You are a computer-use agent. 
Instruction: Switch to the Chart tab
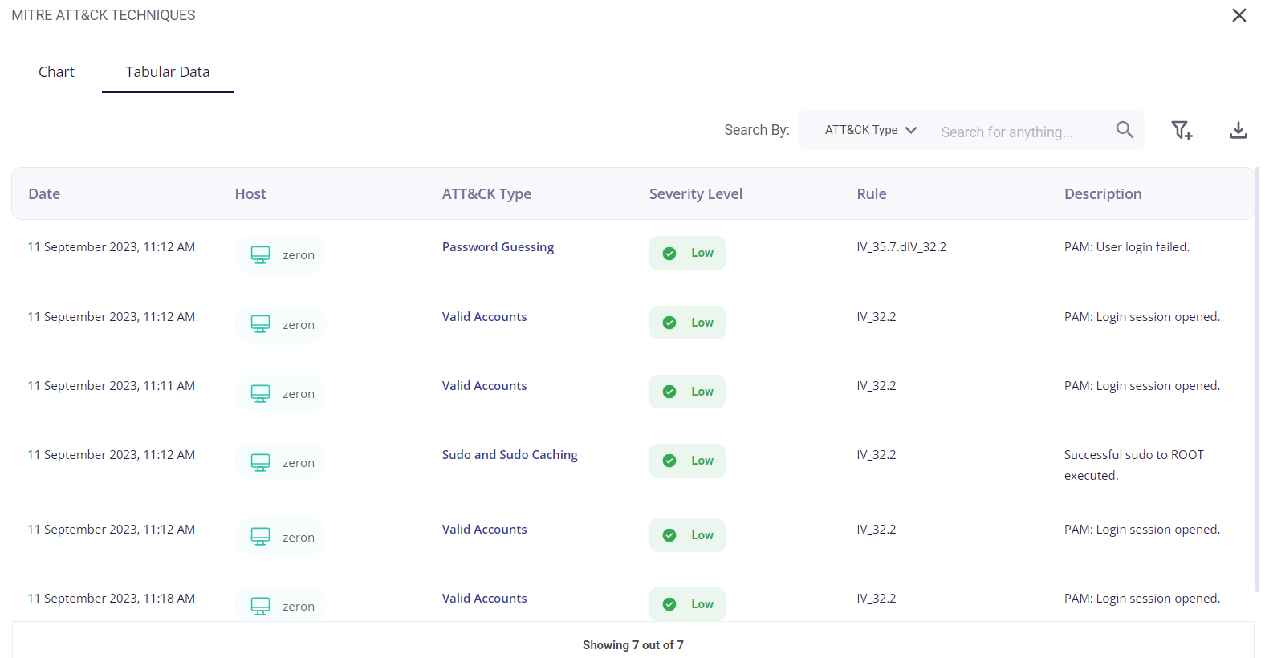(56, 71)
